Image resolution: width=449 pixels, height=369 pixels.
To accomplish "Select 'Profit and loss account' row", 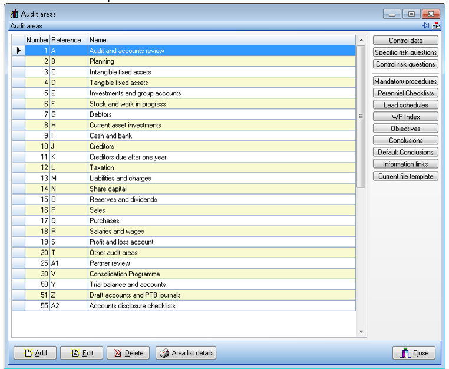I will [184, 242].
